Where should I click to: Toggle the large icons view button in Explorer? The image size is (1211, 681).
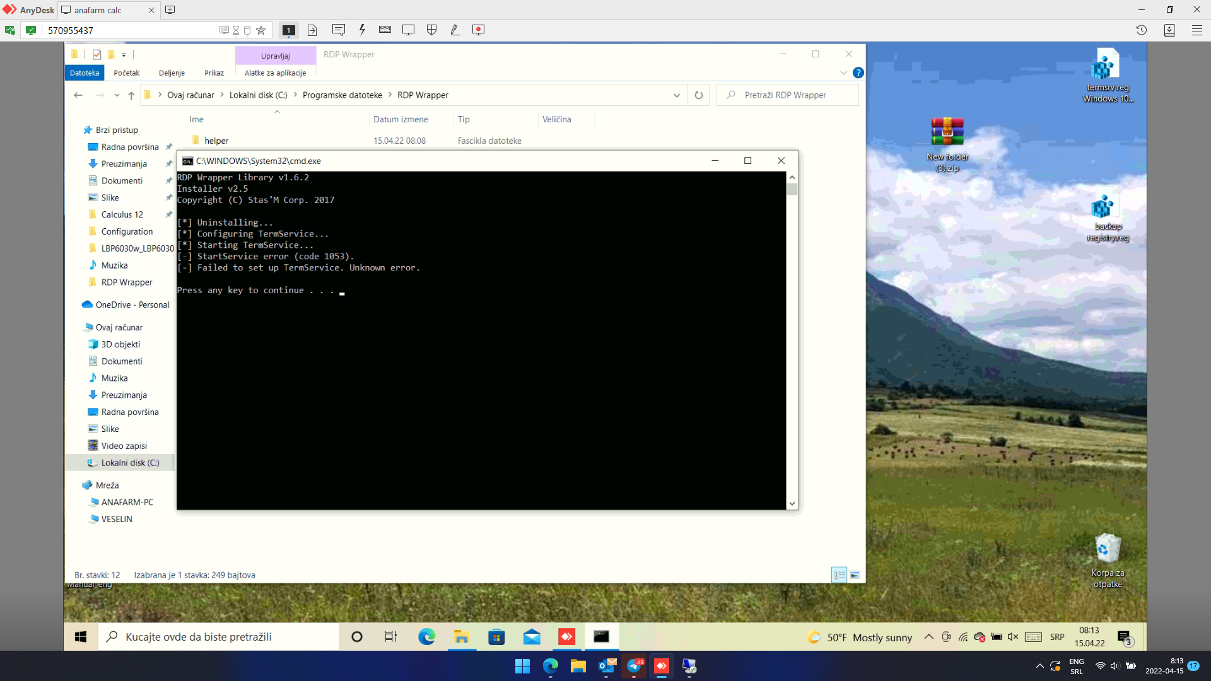855,574
